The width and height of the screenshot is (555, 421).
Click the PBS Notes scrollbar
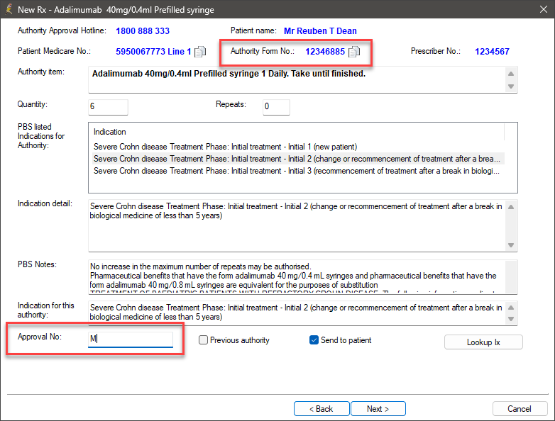click(512, 277)
